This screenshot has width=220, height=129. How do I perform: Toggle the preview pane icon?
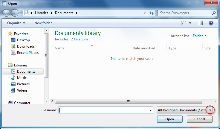(x=200, y=23)
